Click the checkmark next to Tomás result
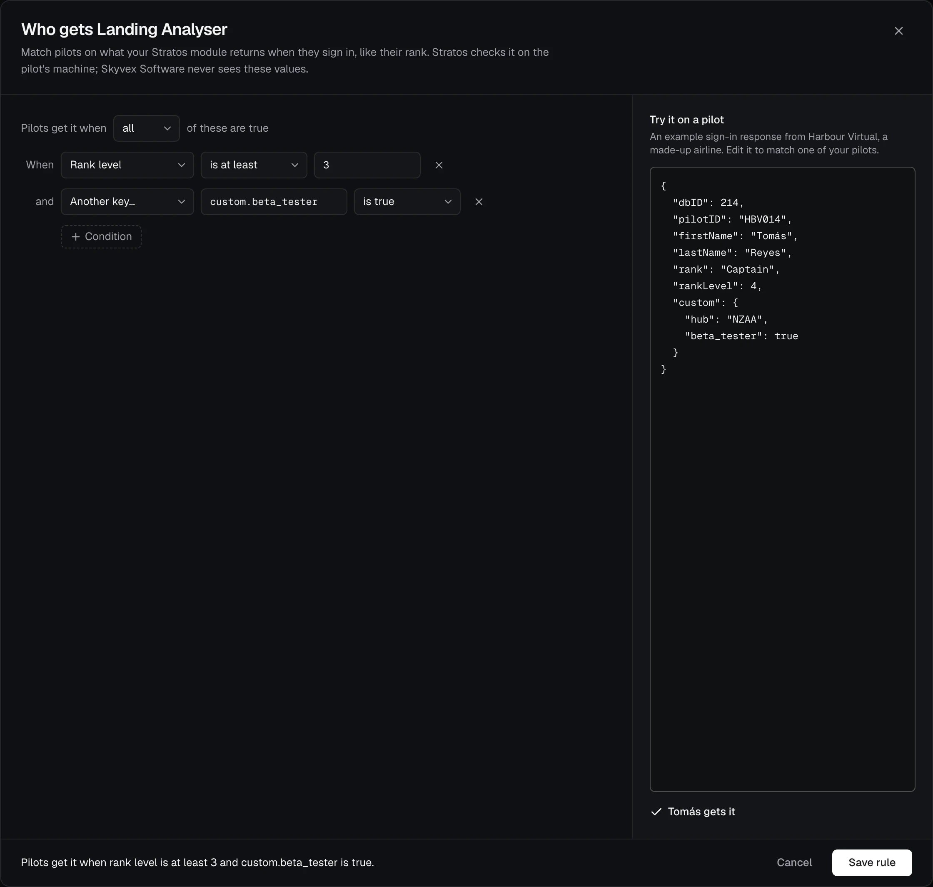 click(656, 812)
